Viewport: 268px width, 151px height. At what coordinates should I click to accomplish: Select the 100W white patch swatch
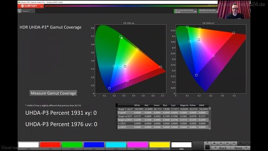tap(181, 145)
